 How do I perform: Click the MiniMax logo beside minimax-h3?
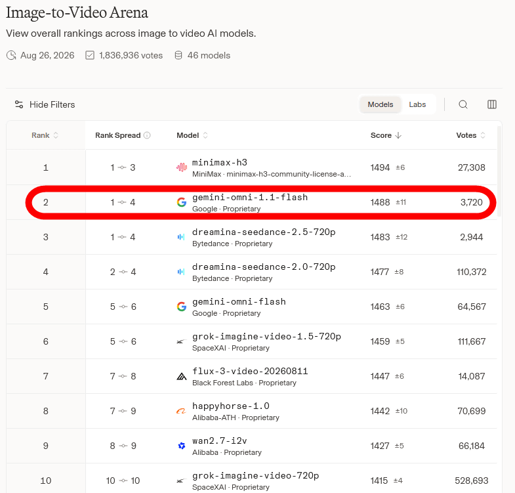(182, 167)
